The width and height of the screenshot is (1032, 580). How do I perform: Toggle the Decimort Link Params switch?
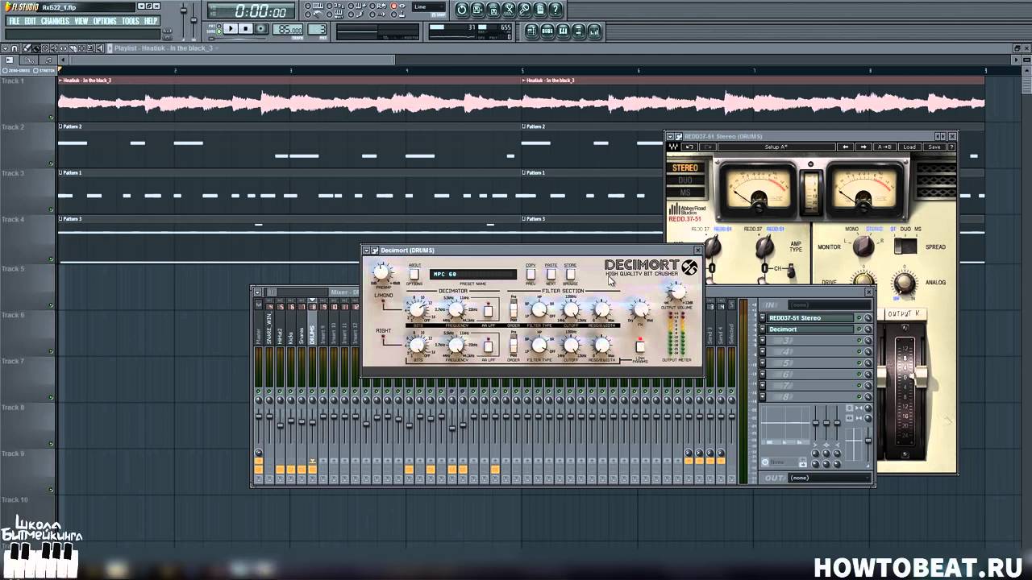coord(640,346)
